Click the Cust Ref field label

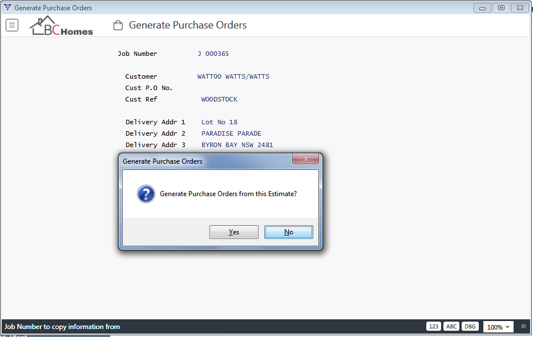pyautogui.click(x=141, y=99)
